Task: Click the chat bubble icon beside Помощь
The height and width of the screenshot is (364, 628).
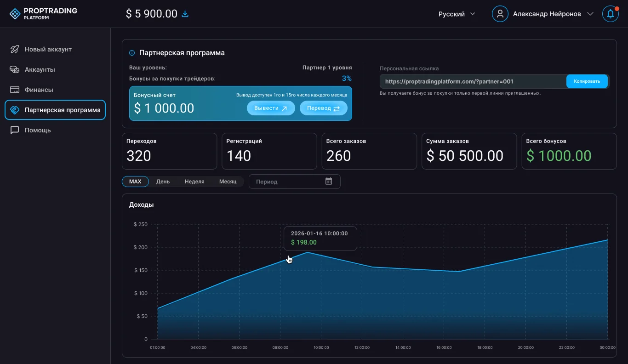Action: [15, 130]
